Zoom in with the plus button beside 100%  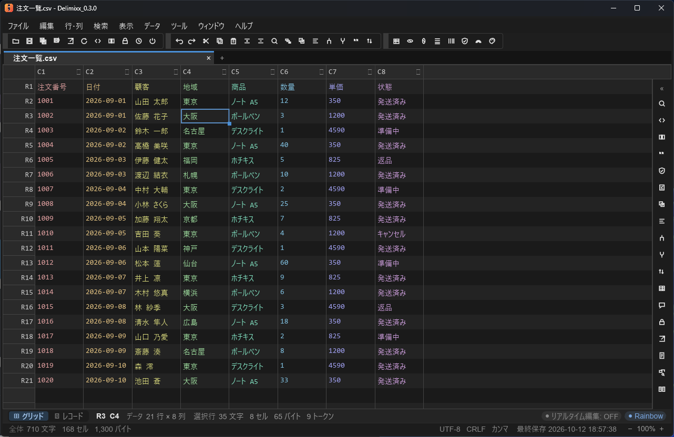point(661,429)
